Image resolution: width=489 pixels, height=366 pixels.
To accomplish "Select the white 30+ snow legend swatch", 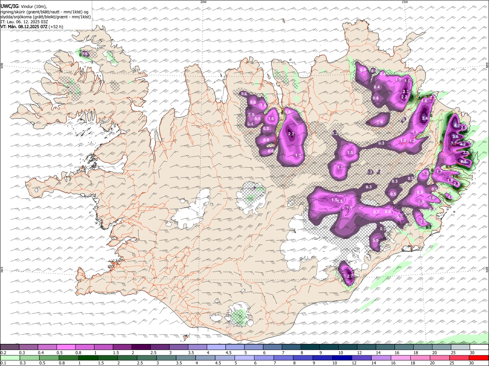I will click(x=479, y=347).
